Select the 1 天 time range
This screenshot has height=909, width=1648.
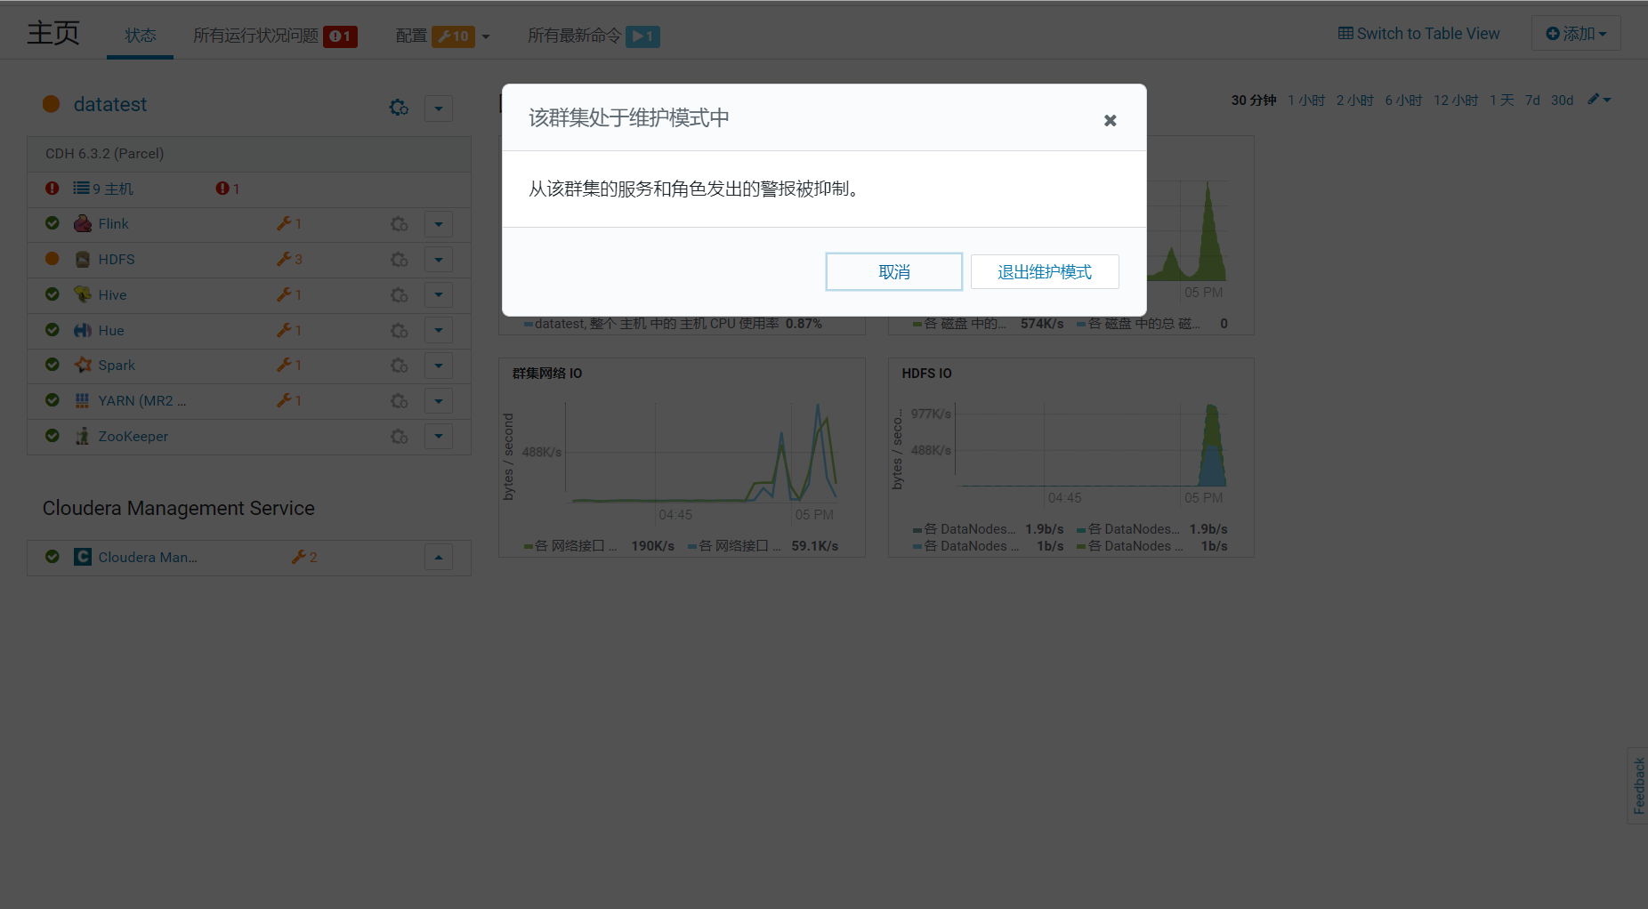coord(1502,101)
